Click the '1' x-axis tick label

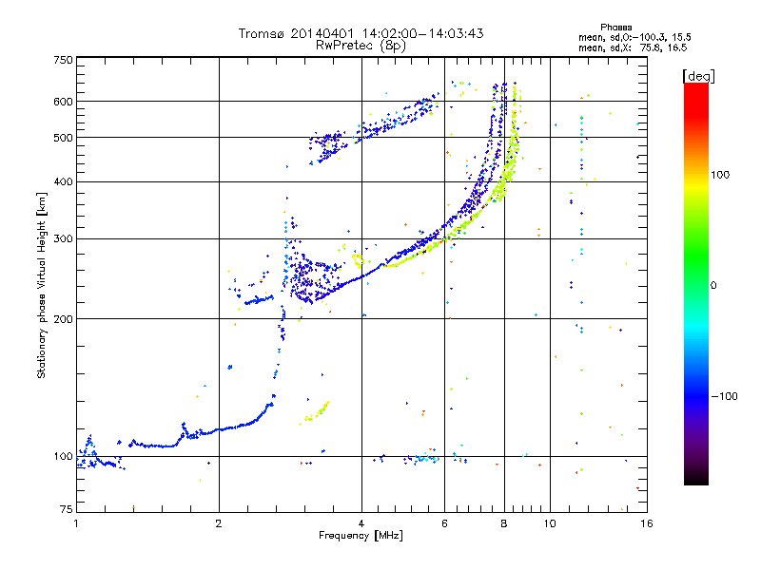(76, 523)
